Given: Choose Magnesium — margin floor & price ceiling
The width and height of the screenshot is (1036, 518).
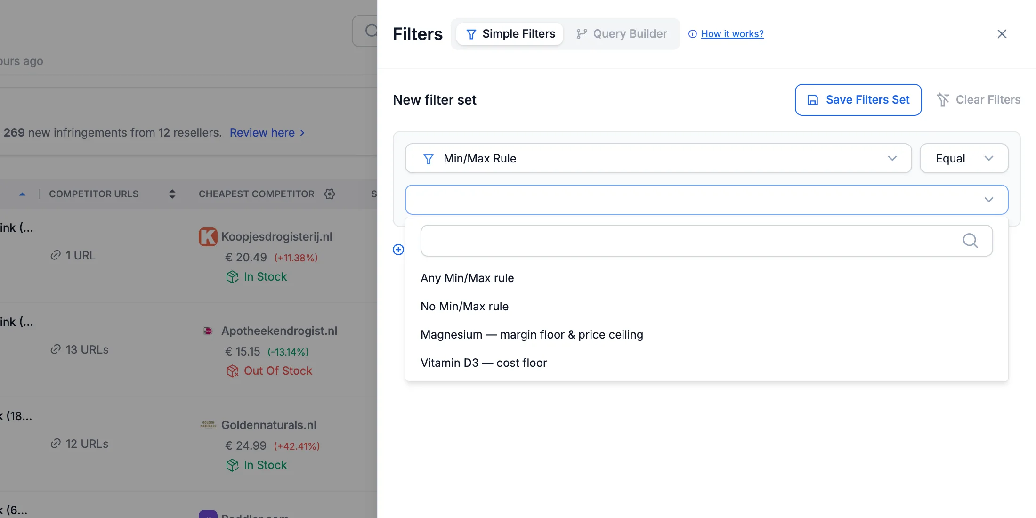Looking at the screenshot, I should coord(532,335).
